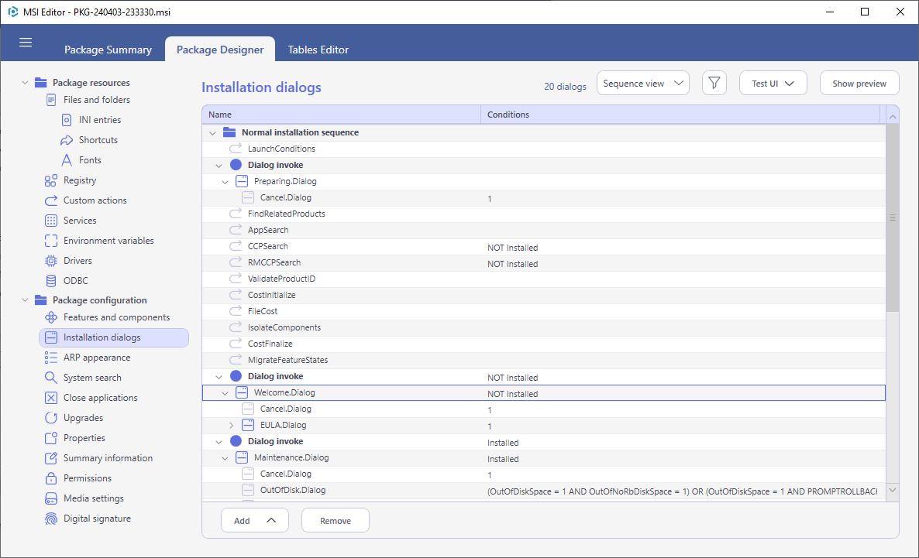Open the Sequence view dropdown
The image size is (919, 558).
pos(643,83)
